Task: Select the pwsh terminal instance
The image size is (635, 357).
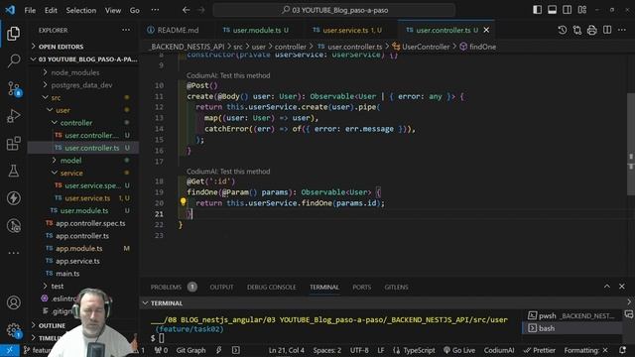Action: [571, 315]
